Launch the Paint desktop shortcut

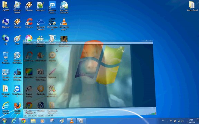17,40
